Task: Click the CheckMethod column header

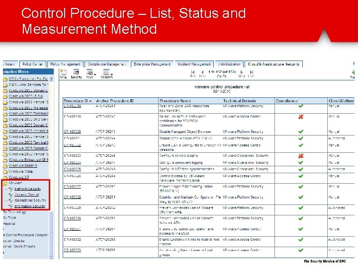Action: click(341, 101)
